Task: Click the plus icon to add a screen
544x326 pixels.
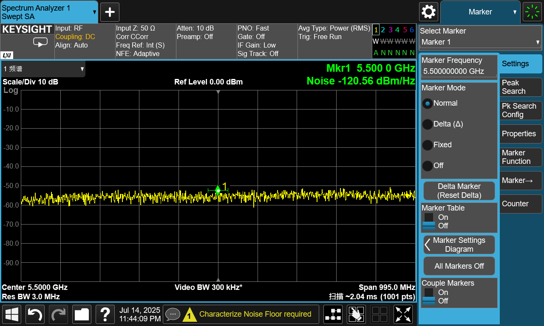Action: pos(110,12)
